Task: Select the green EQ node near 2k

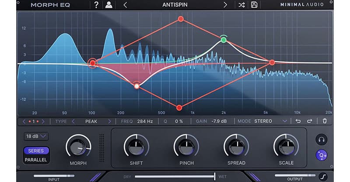Action: point(224,40)
